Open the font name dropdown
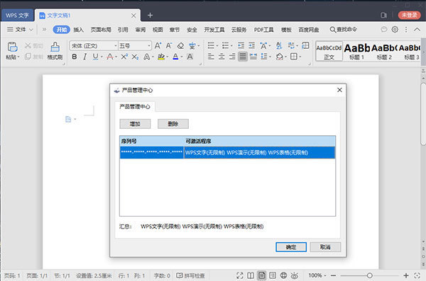Screen dimensions: 426x281 116,45
